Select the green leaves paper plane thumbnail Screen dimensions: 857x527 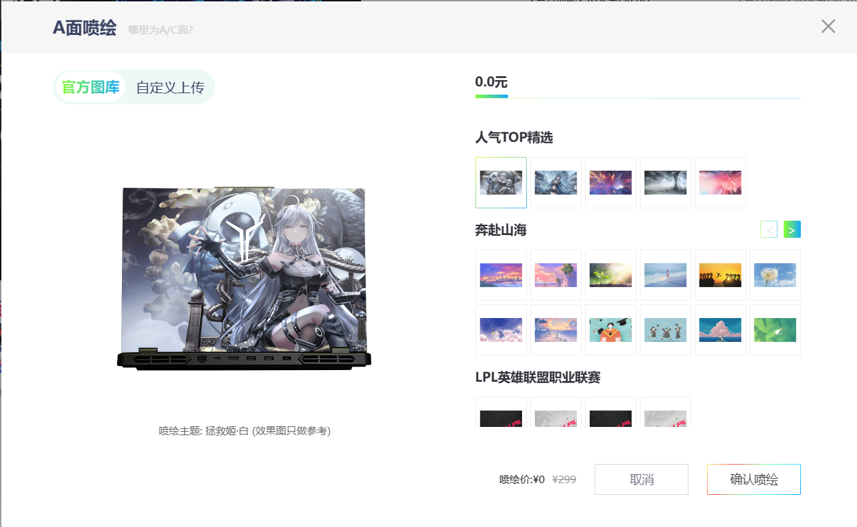click(x=775, y=330)
